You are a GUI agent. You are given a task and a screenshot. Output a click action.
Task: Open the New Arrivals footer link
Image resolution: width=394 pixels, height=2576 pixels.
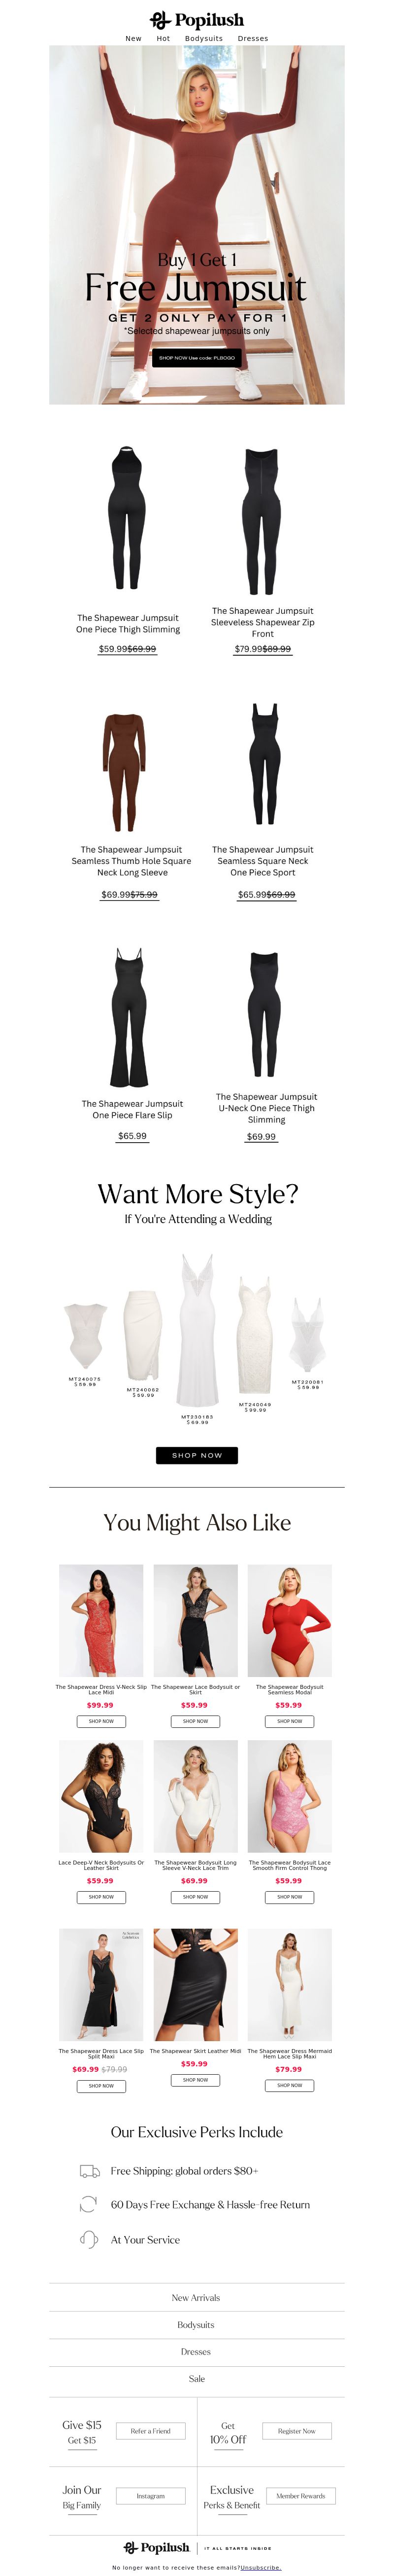(x=197, y=2298)
